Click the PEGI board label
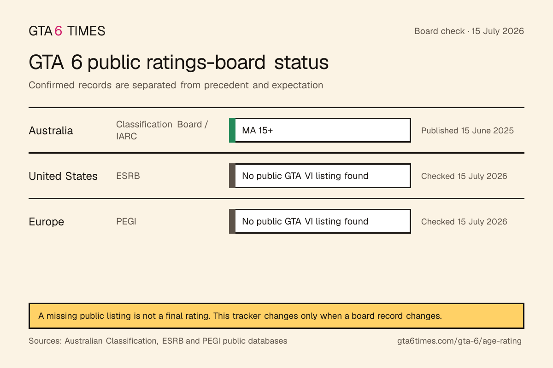 [126, 221]
